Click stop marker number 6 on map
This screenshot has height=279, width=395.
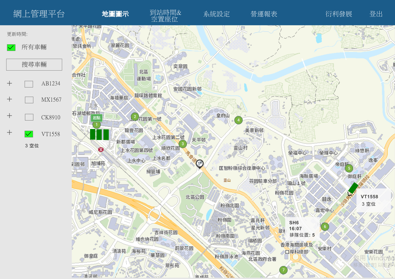[x=325, y=227]
